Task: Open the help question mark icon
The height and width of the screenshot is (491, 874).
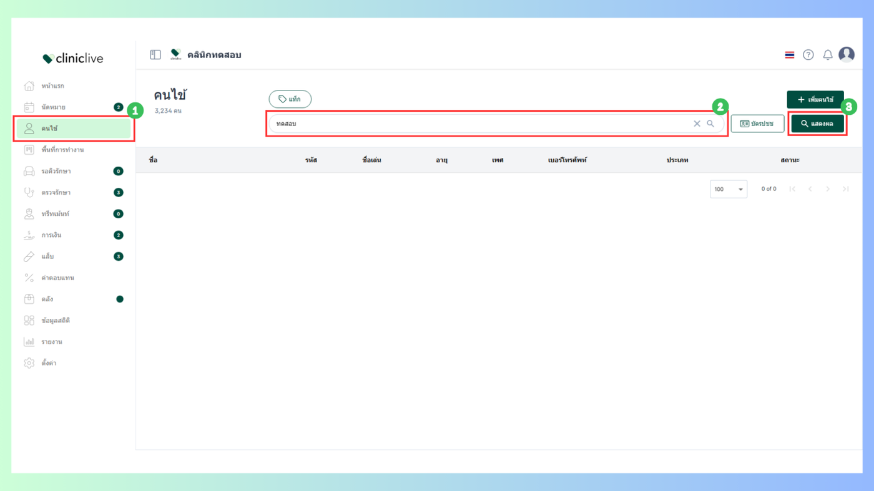Action: (808, 55)
